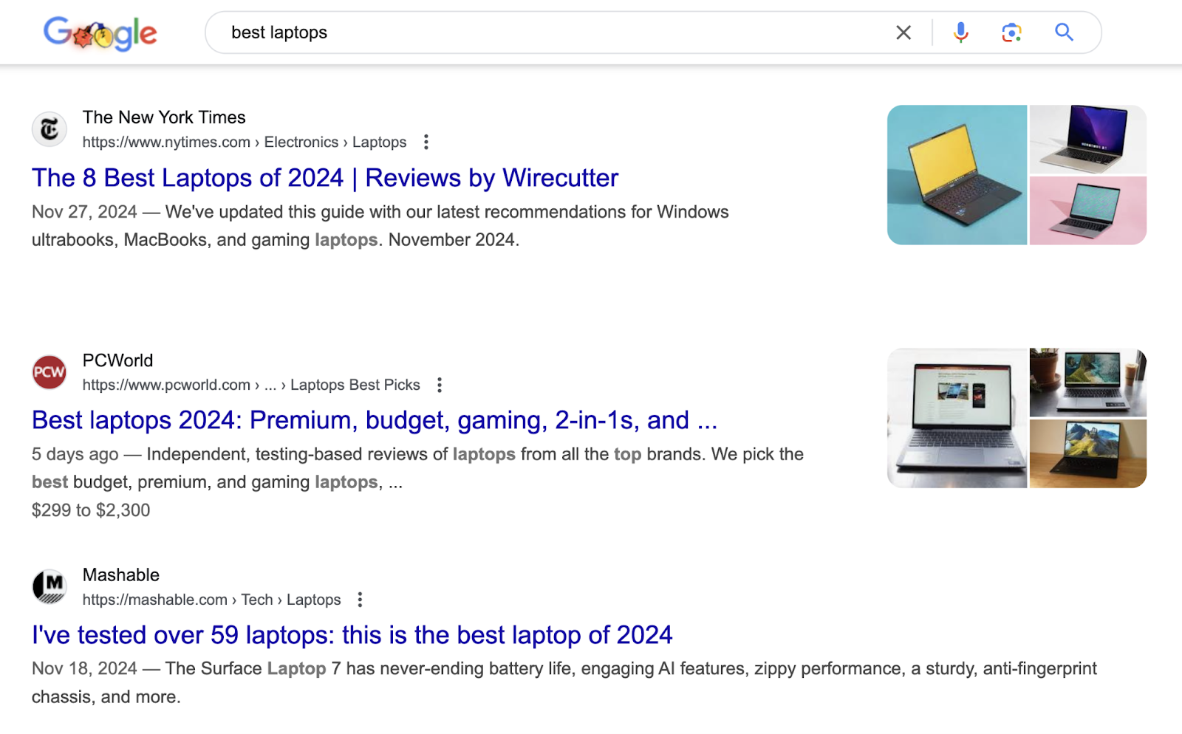The width and height of the screenshot is (1182, 734).
Task: Open the Wirecutter best laptops article
Action: click(x=324, y=178)
